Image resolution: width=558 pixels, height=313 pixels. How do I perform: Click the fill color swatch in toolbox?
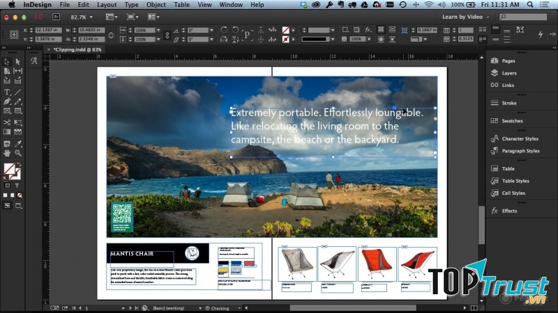(x=9, y=169)
